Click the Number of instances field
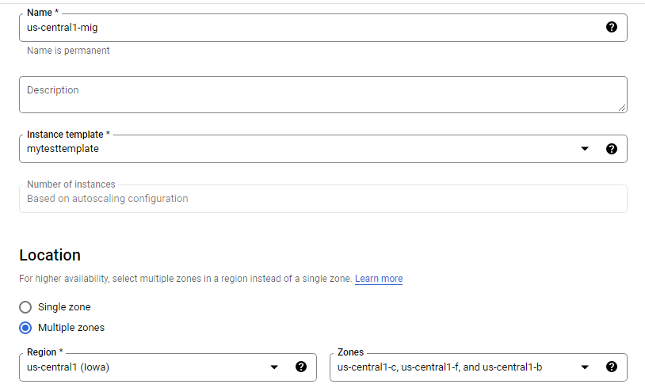The image size is (645, 384). pos(323,199)
